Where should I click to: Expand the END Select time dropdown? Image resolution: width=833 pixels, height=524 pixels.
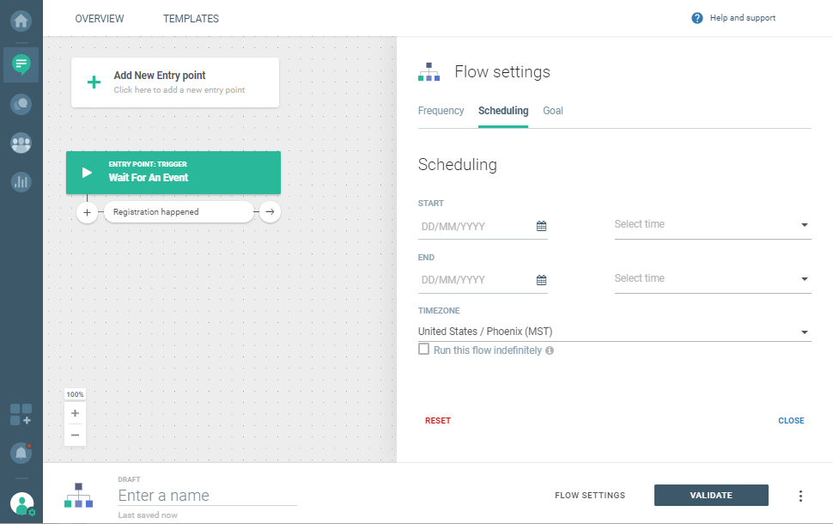(x=713, y=279)
